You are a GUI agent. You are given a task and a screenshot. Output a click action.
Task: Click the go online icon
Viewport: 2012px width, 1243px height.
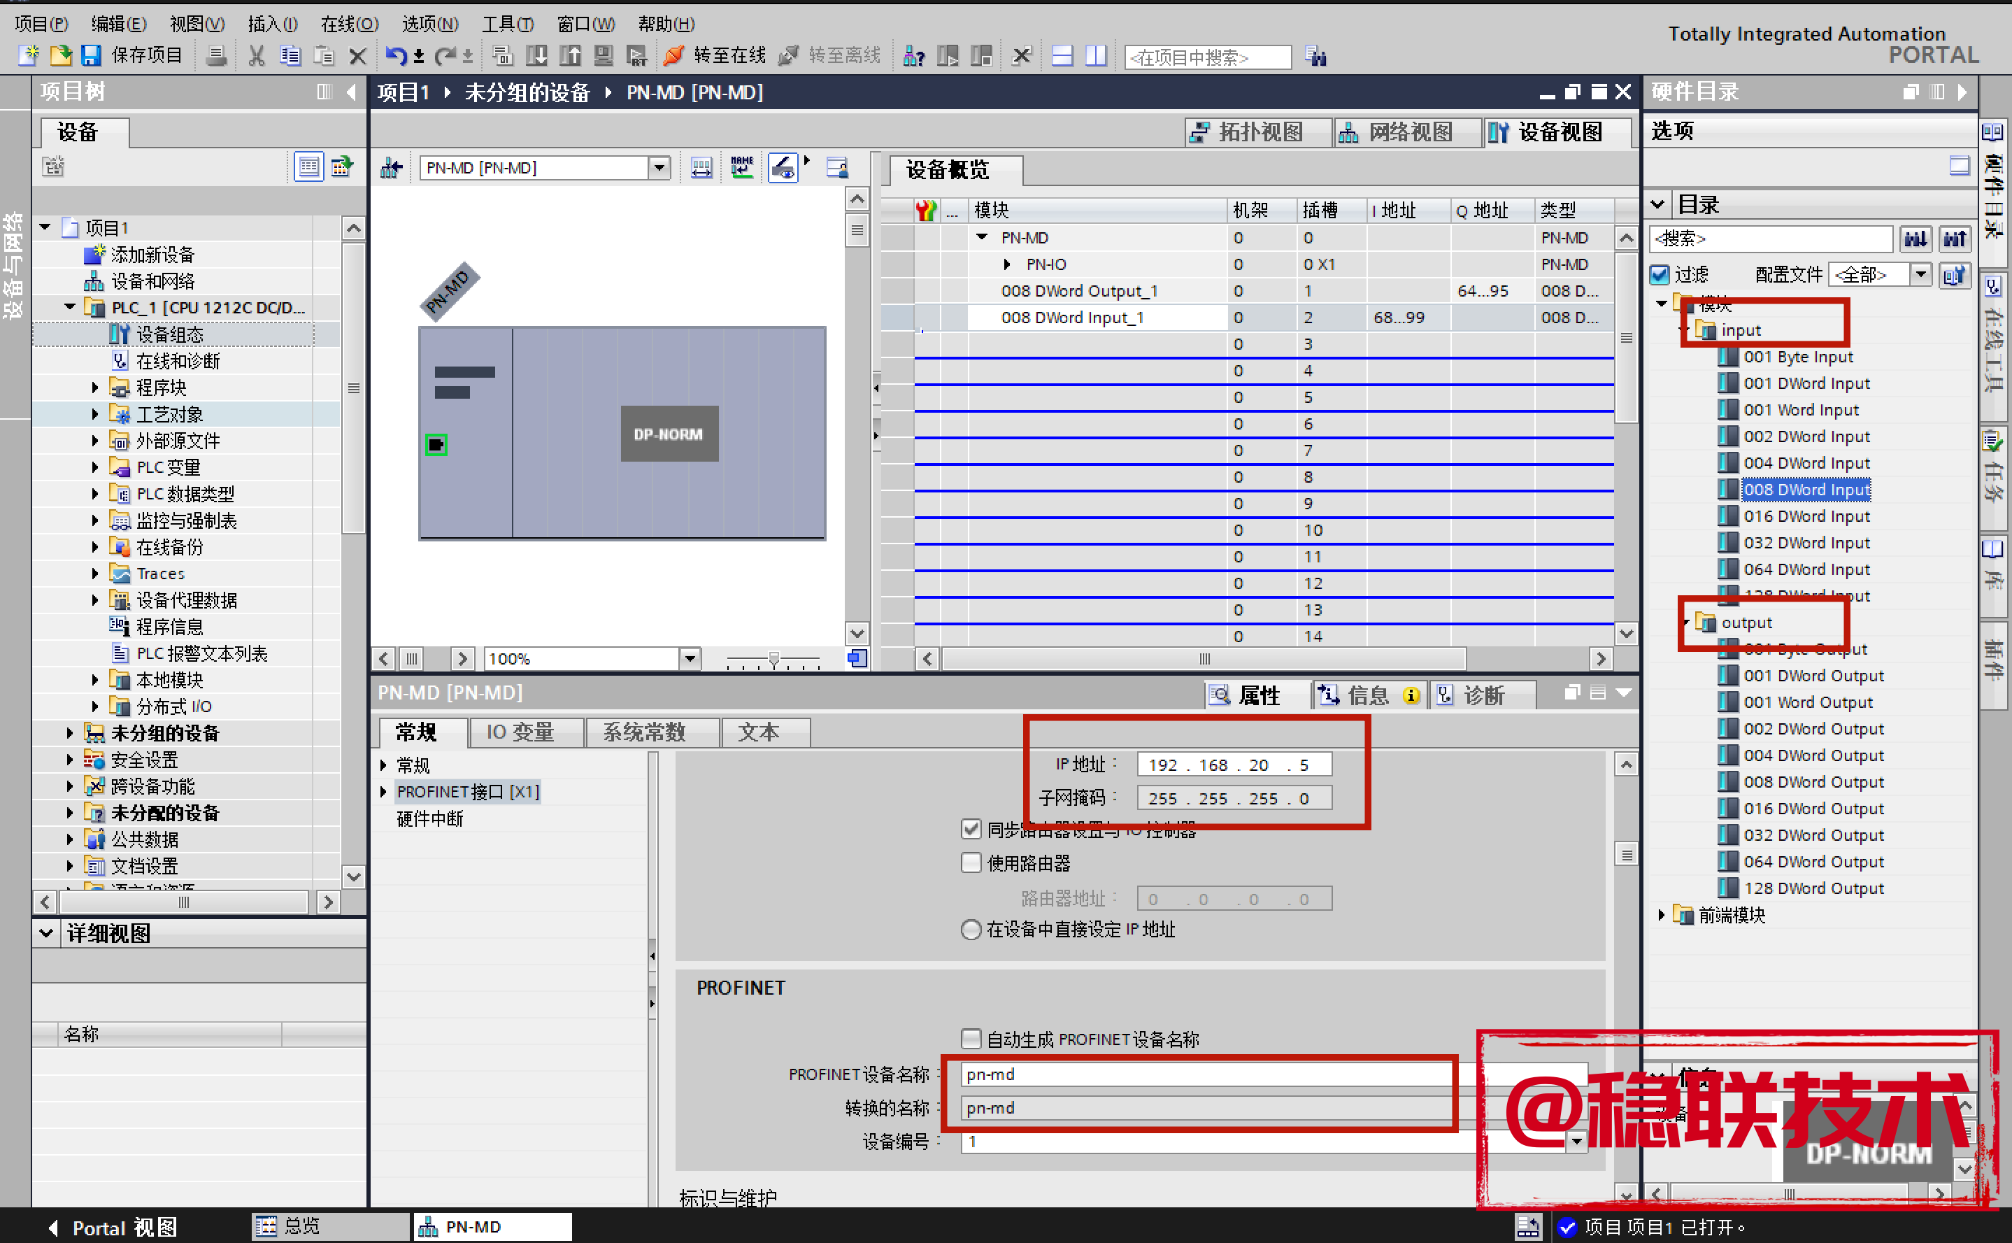(x=674, y=56)
